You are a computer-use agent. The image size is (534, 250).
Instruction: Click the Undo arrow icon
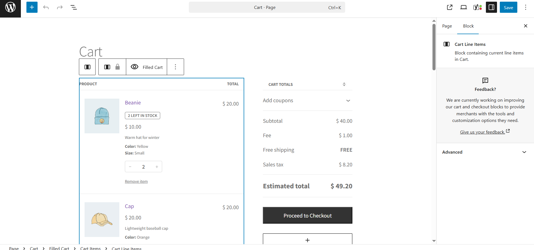click(46, 7)
